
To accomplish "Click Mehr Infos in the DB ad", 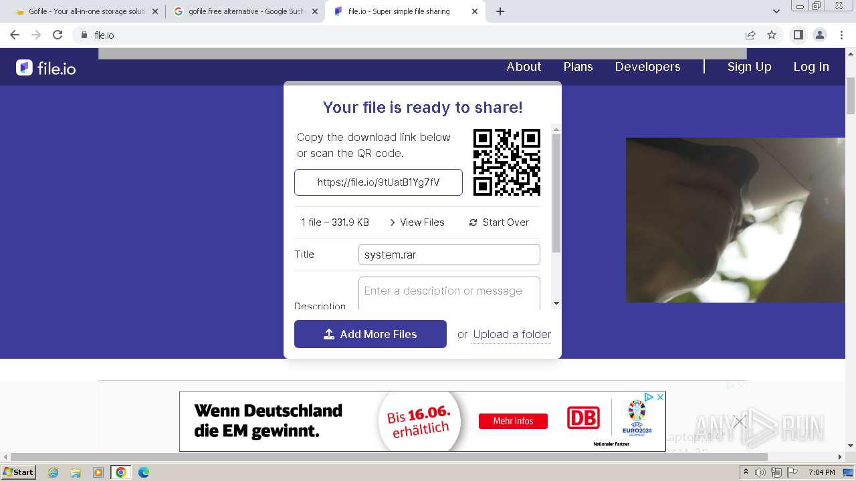I will coord(513,421).
